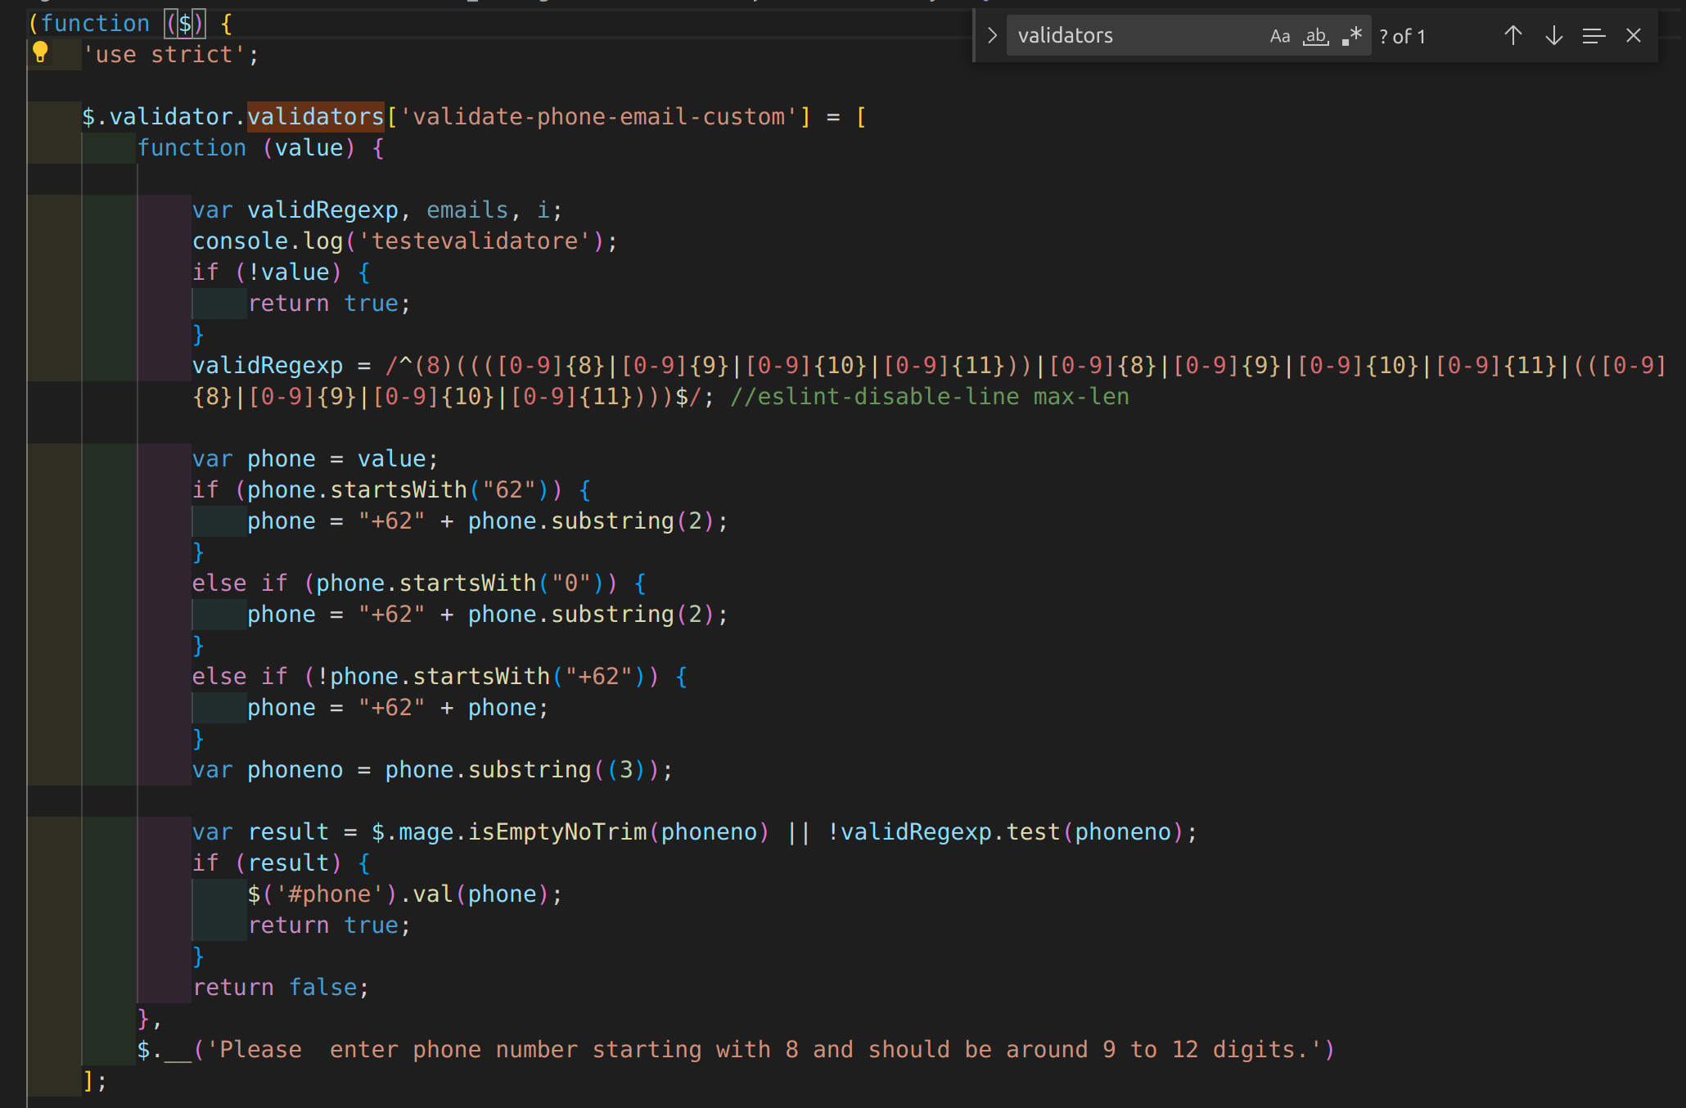The image size is (1686, 1108).
Task: Click highlighted 'validators' match in code
Action: click(316, 117)
